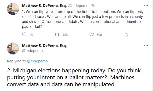Click the like count showing 590
153x91 pixels.
point(99,35)
